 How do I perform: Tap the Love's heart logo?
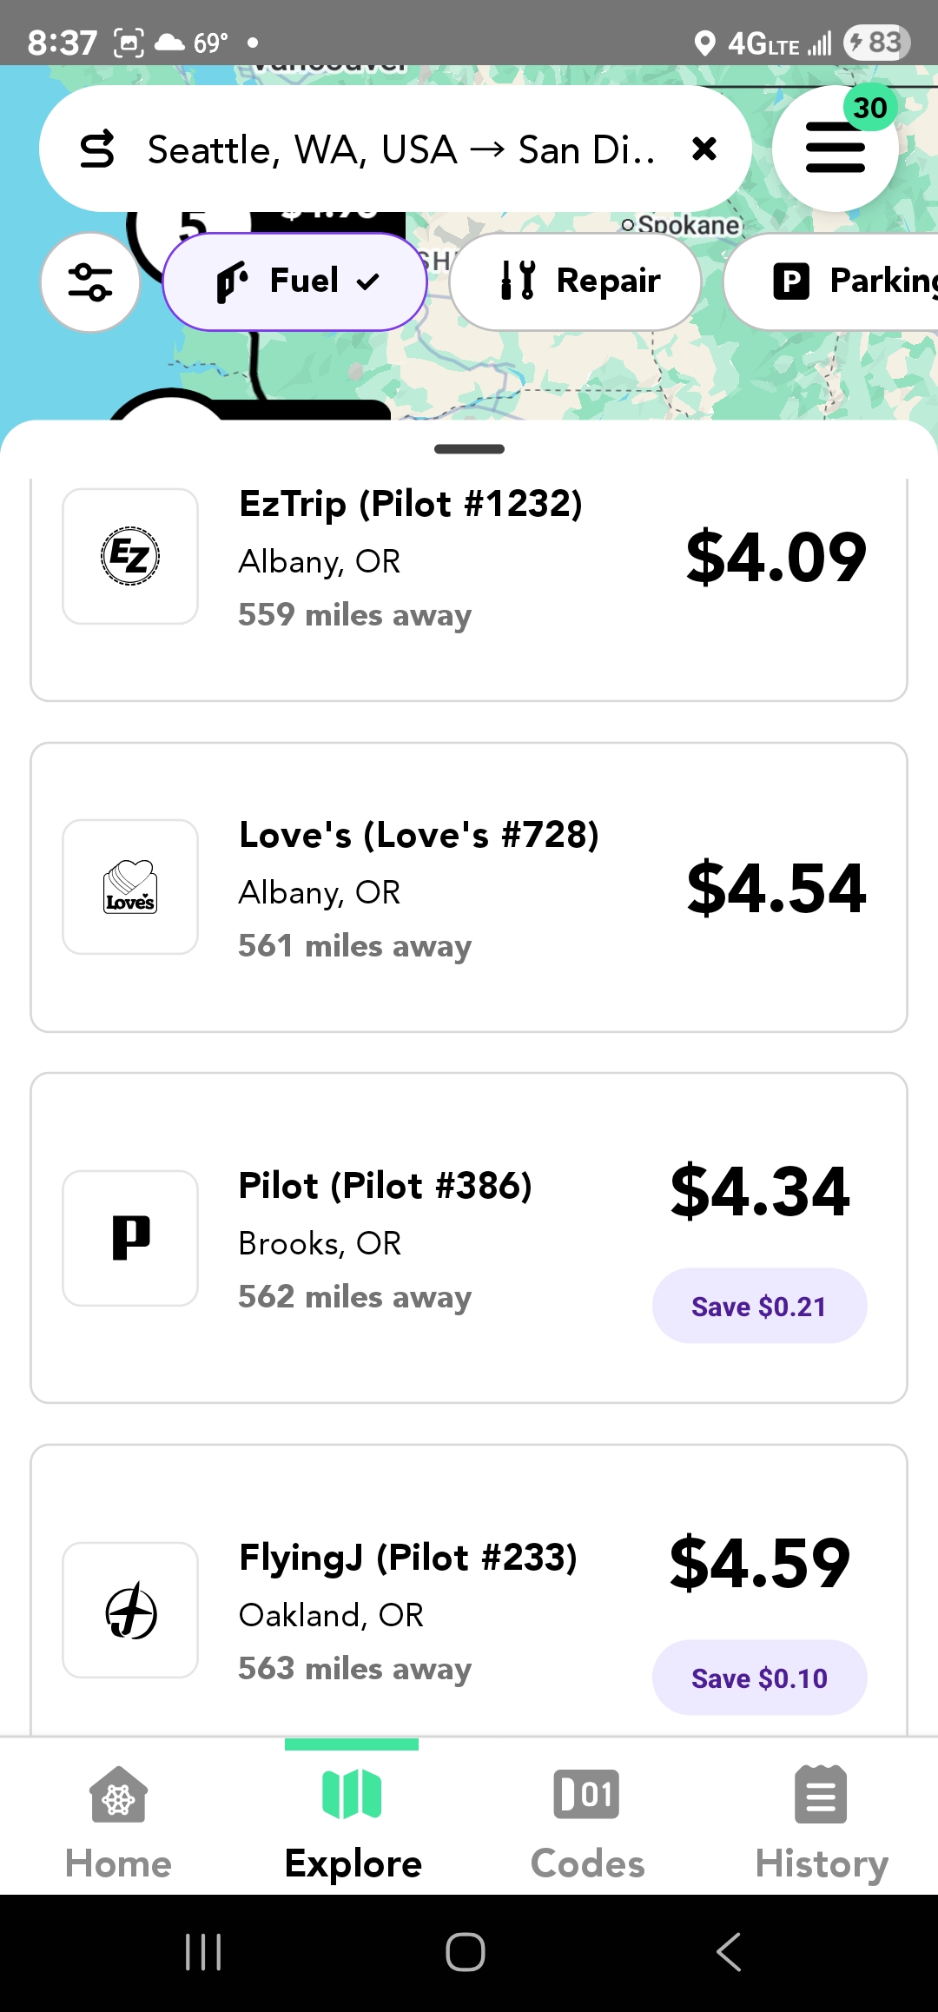pos(130,887)
